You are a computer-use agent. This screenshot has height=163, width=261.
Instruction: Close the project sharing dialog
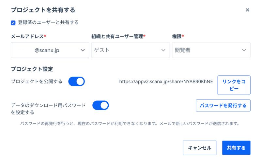coord(247,10)
